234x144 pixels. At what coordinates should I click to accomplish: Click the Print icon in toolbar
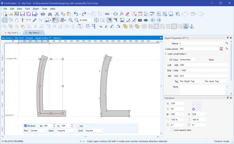tap(43, 14)
